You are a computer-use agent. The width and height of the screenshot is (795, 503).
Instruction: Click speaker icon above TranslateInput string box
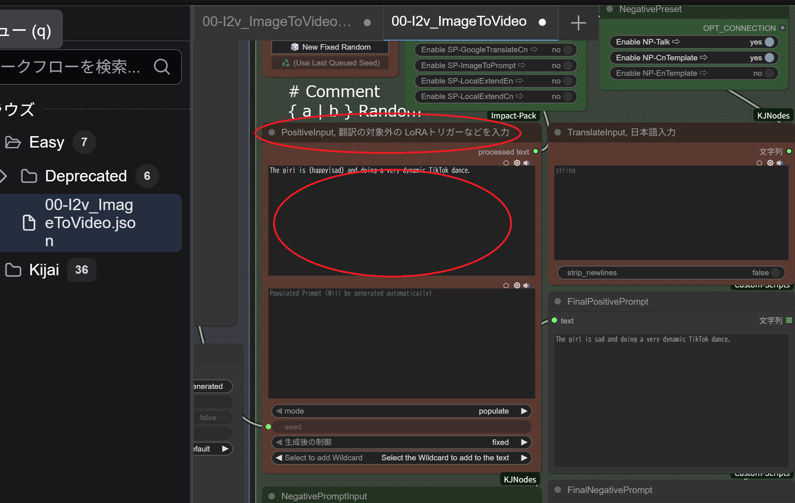coord(780,163)
